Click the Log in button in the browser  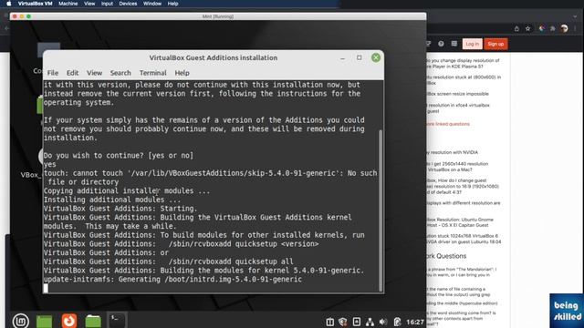(473, 44)
